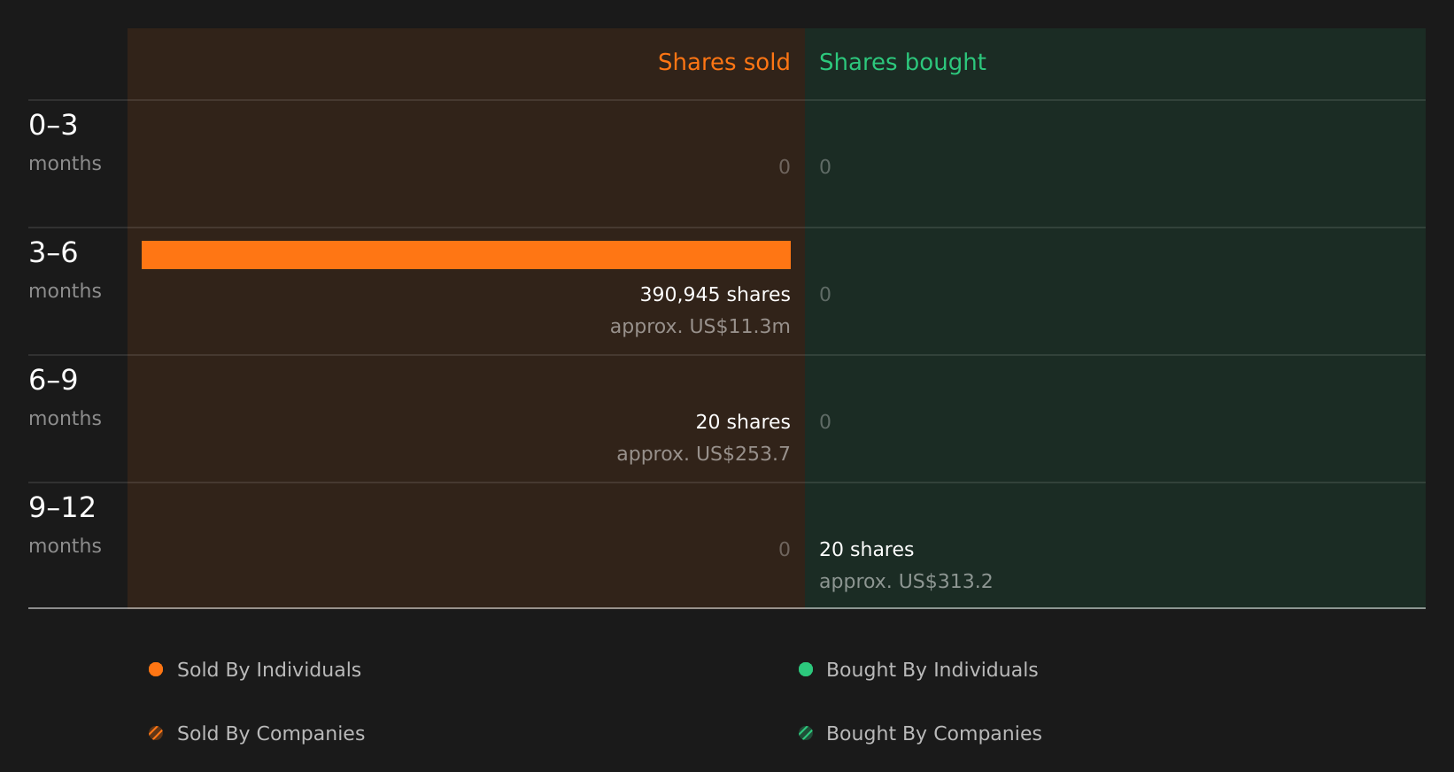The height and width of the screenshot is (772, 1454).
Task: Click the Shares sold column header
Action: [723, 62]
